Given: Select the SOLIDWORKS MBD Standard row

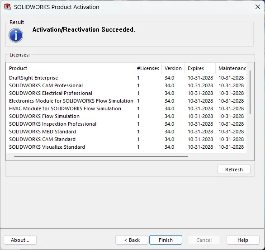Looking at the screenshot, I should [x=126, y=132].
